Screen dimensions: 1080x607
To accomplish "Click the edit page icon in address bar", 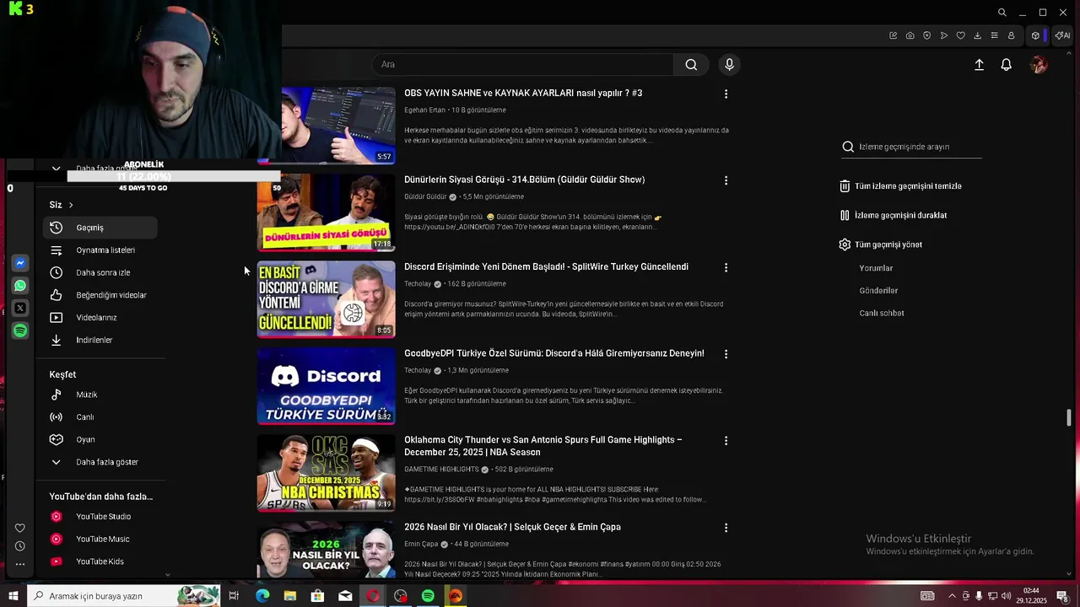I will (893, 35).
